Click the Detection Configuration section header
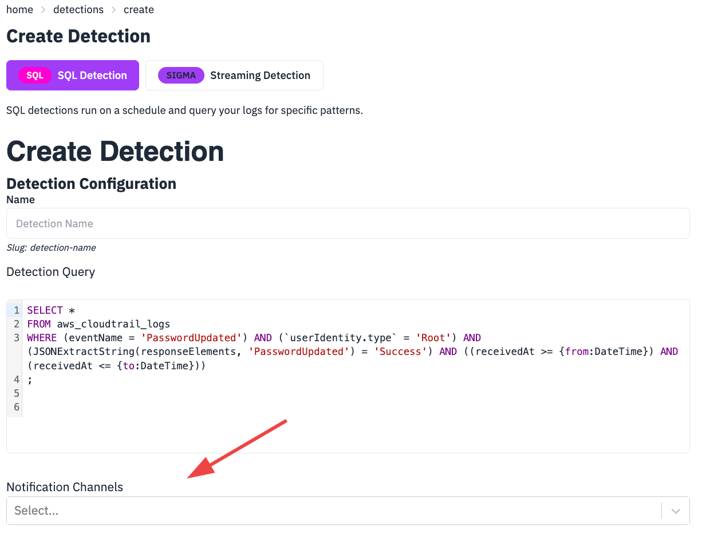Viewport: 702px width, 537px height. [x=91, y=183]
